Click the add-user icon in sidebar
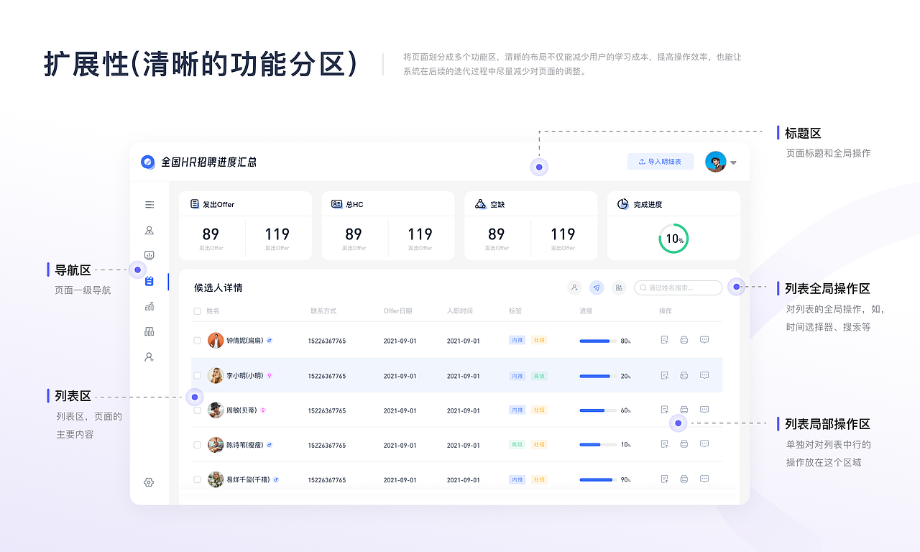The width and height of the screenshot is (920, 552). point(149,356)
